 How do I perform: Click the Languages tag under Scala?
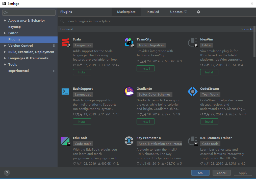coord(83,45)
